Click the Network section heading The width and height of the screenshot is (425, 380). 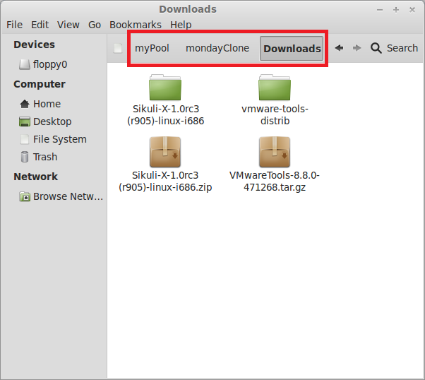pyautogui.click(x=35, y=177)
